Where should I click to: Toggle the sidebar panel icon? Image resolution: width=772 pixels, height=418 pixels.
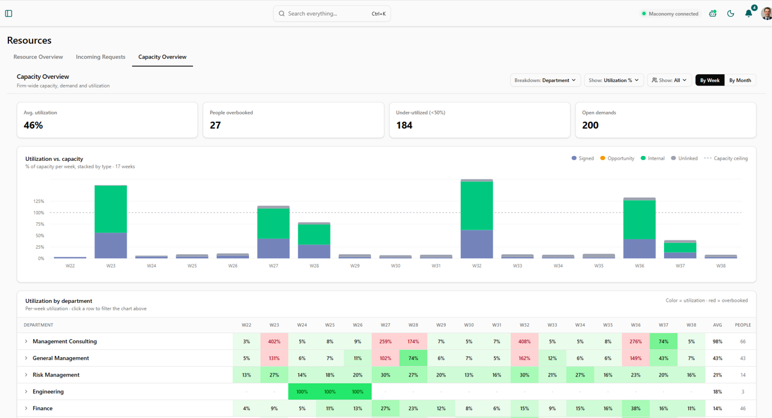8,13
